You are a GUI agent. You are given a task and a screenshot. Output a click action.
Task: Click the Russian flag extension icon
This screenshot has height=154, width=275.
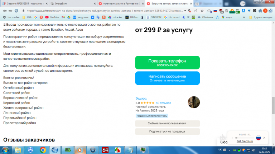pos(215,11)
